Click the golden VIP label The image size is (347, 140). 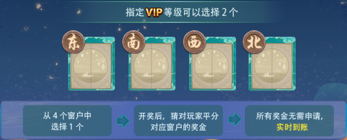point(154,12)
